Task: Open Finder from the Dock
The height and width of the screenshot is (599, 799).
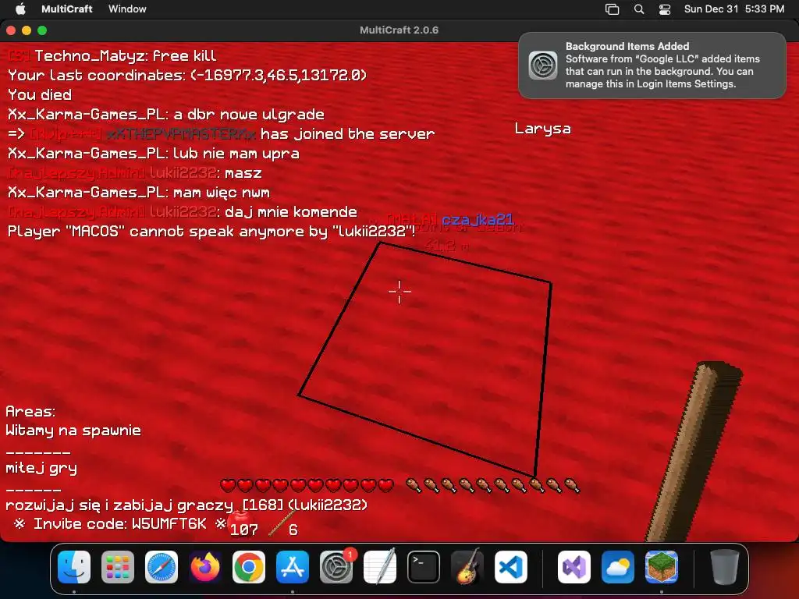Action: (74, 567)
